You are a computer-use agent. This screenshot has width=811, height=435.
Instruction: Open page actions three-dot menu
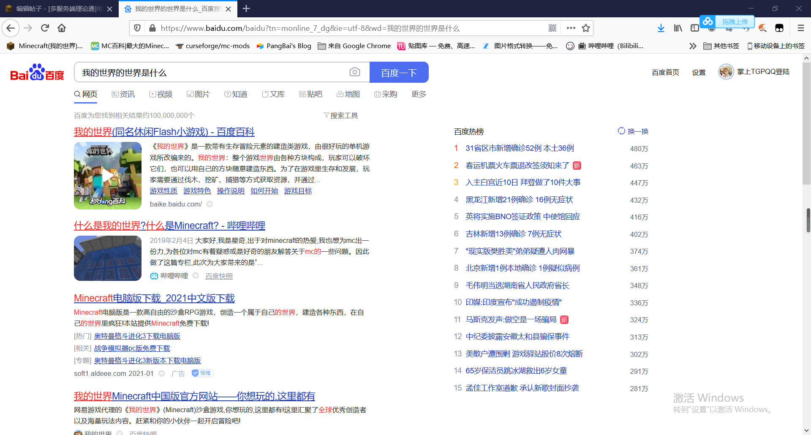click(571, 28)
